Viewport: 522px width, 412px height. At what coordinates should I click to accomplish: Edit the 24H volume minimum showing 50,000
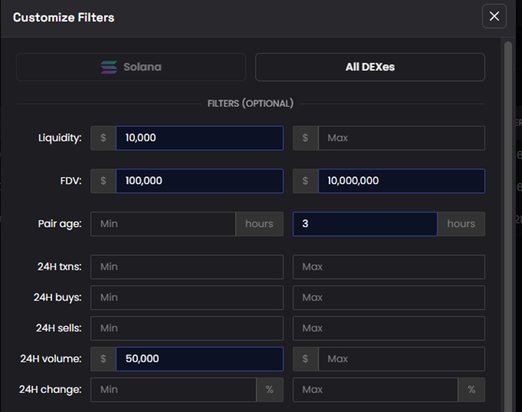pyautogui.click(x=199, y=359)
